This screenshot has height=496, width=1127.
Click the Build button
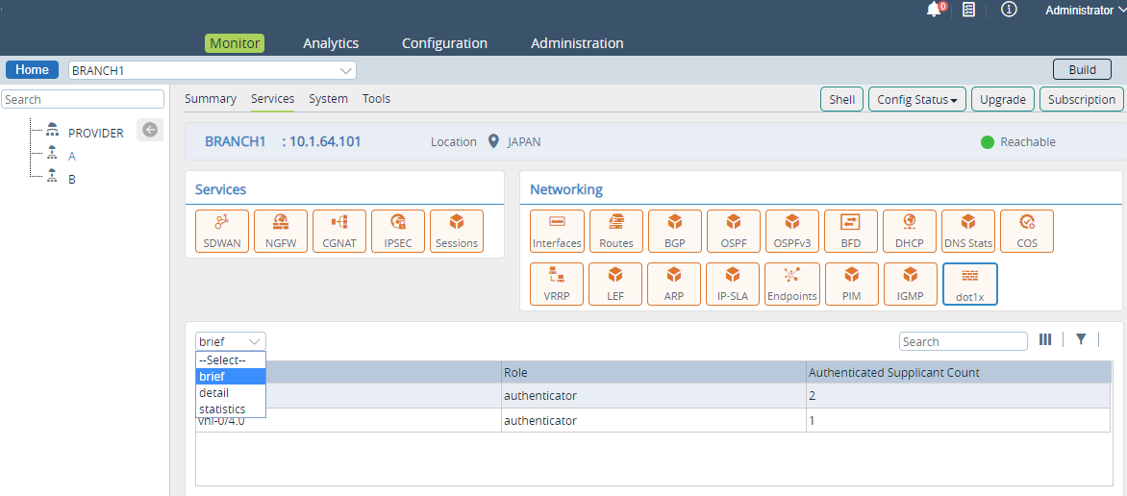pyautogui.click(x=1082, y=70)
